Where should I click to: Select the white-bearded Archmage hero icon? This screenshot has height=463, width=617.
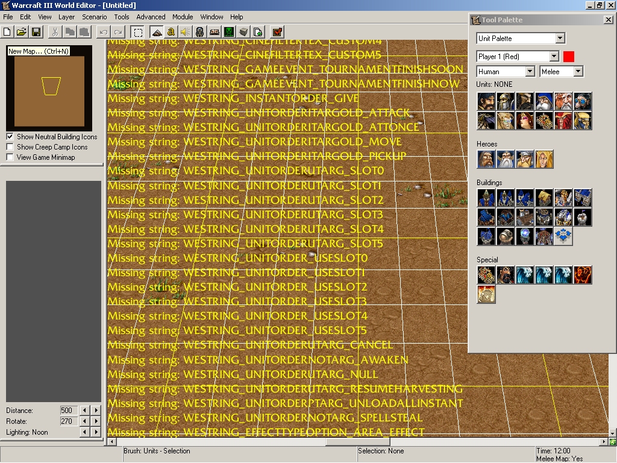[x=506, y=159]
